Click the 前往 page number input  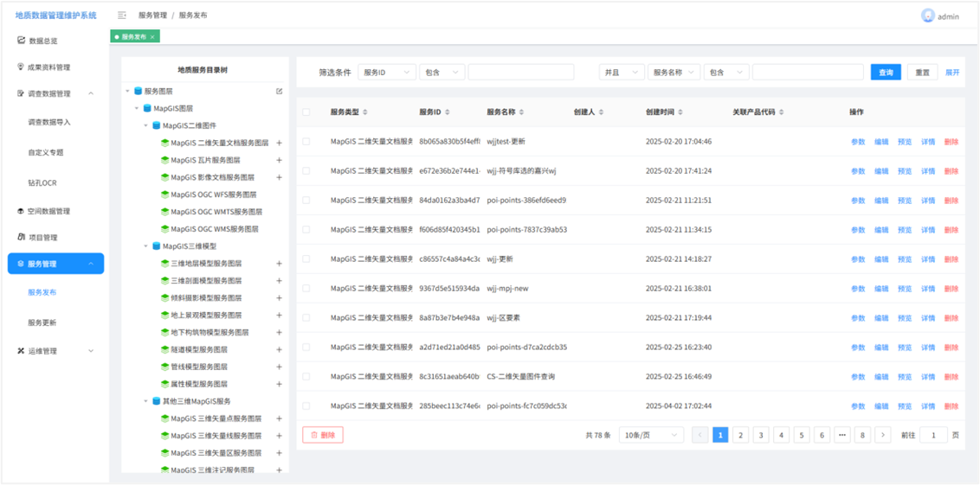point(934,435)
